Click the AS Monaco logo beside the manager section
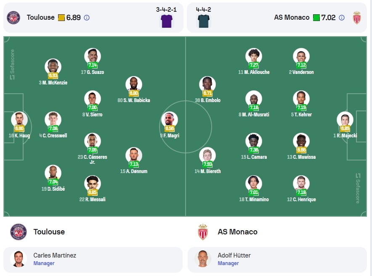This screenshot has width=372, height=276. 203,232
